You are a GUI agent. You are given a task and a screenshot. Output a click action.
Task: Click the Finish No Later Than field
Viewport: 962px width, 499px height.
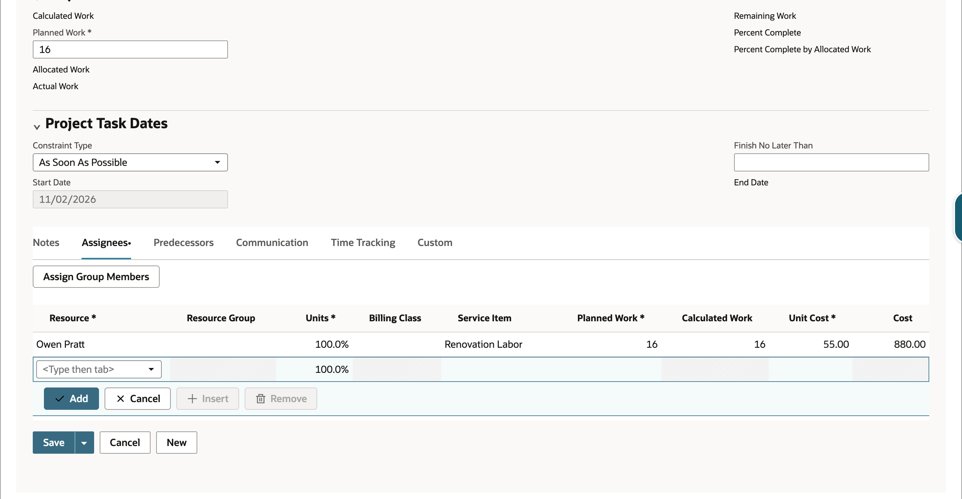click(831, 162)
